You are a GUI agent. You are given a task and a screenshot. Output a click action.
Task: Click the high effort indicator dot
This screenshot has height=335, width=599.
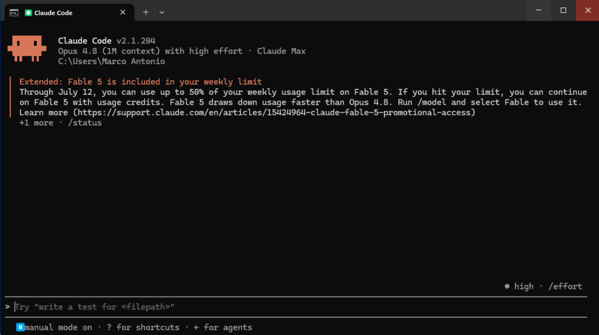coord(507,286)
